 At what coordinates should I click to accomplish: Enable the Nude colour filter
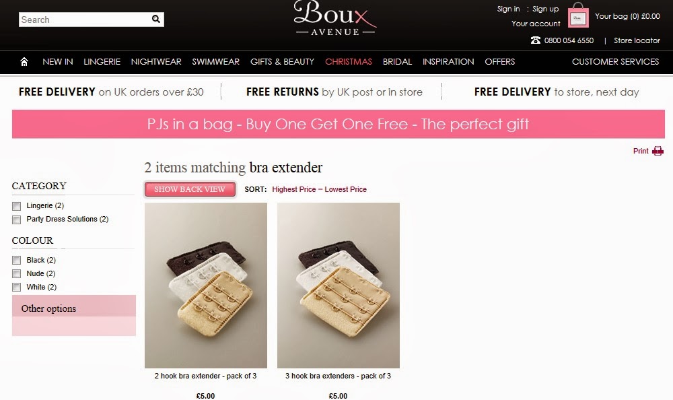[17, 273]
